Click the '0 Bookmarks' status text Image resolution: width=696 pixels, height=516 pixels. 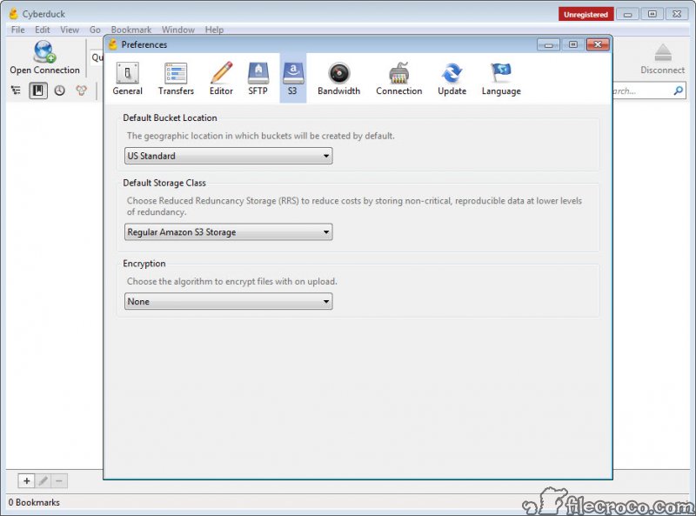[x=34, y=502]
